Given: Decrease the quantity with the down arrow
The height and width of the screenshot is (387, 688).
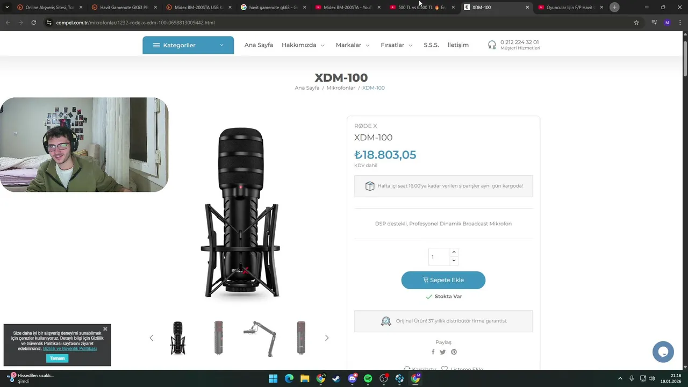Looking at the screenshot, I should 454,261.
